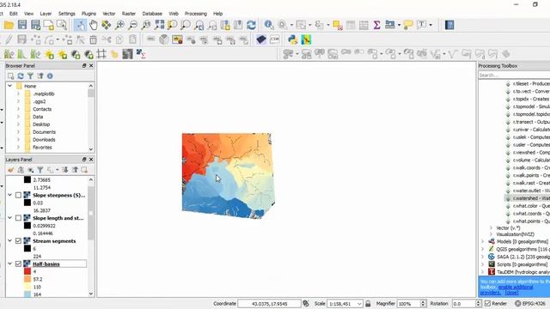The image size is (550, 309).
Task: Click the orange 57.2 legend swatch
Action: tap(27, 279)
